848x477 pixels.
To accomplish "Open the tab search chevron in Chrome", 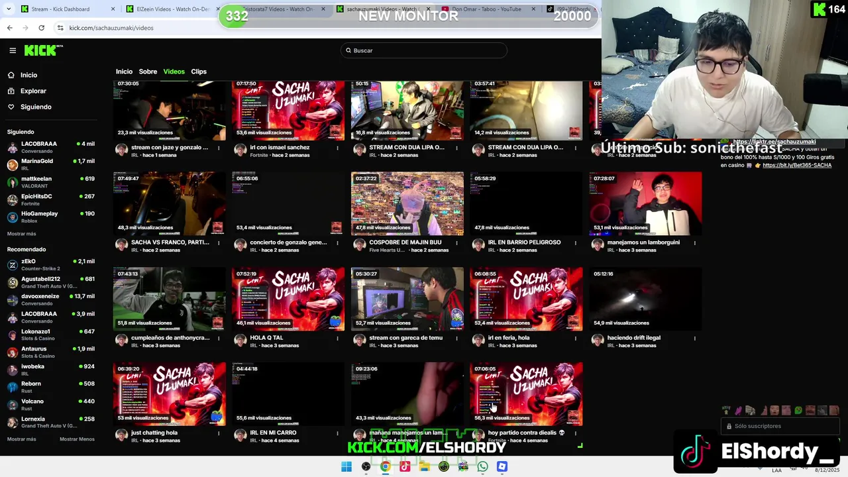I will click(x=7, y=9).
